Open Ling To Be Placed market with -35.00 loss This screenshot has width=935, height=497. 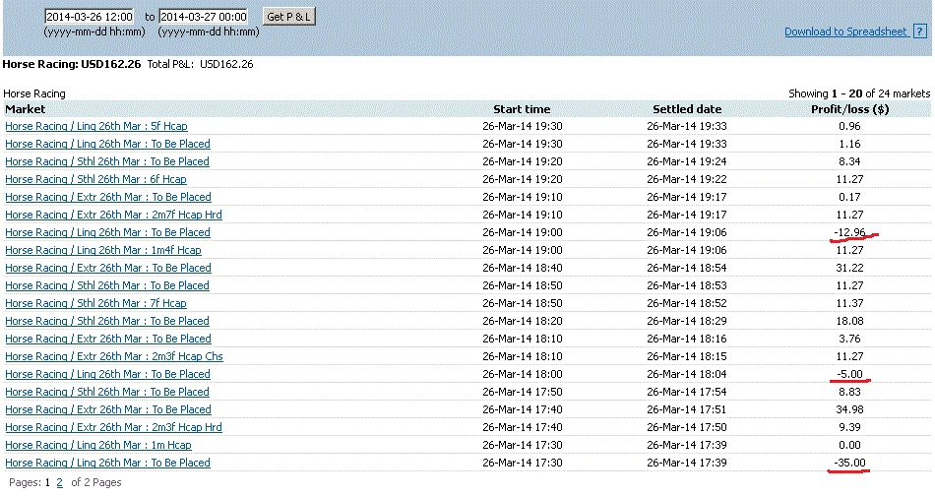click(x=107, y=463)
